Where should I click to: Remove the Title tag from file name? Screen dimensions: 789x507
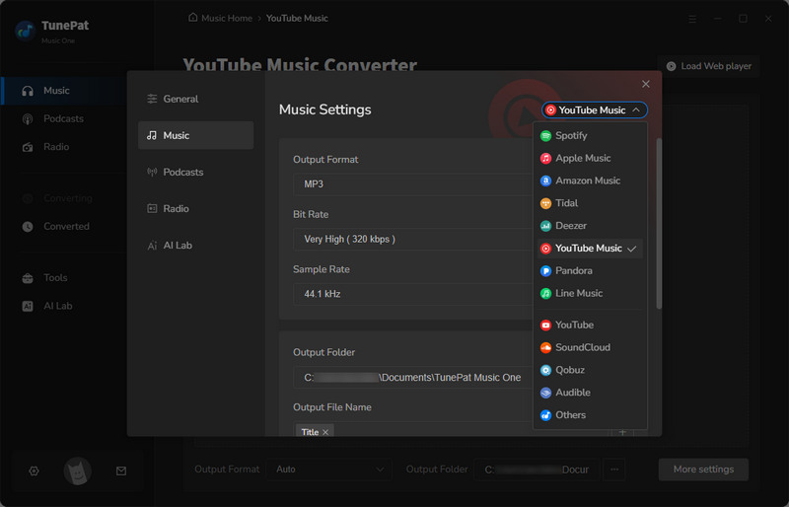tap(325, 432)
